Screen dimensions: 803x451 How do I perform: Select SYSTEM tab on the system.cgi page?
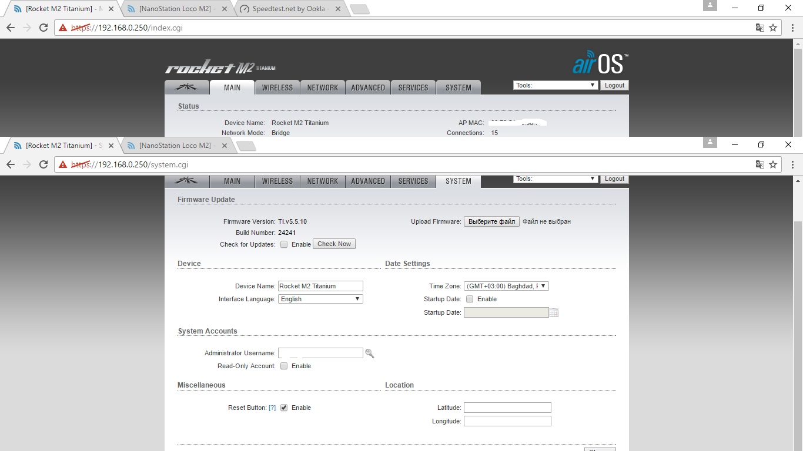(x=459, y=181)
